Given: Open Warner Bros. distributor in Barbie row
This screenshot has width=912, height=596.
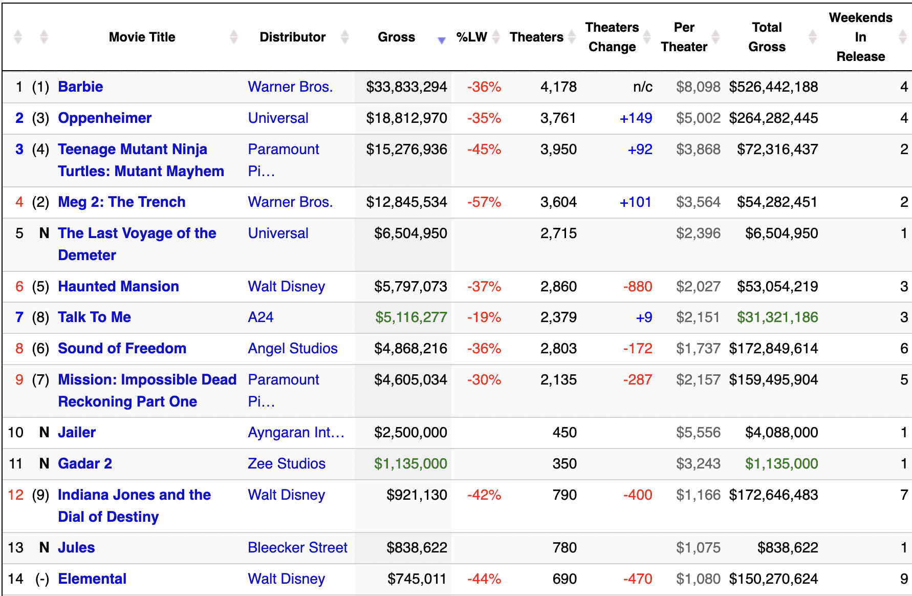Looking at the screenshot, I should (x=290, y=87).
